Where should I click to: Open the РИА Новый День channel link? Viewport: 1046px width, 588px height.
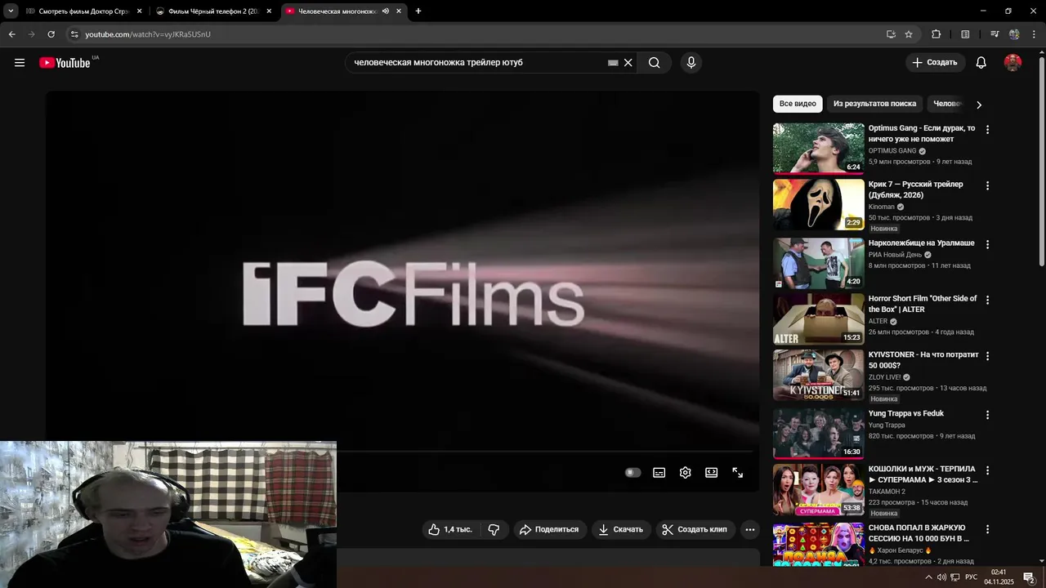[x=895, y=255]
